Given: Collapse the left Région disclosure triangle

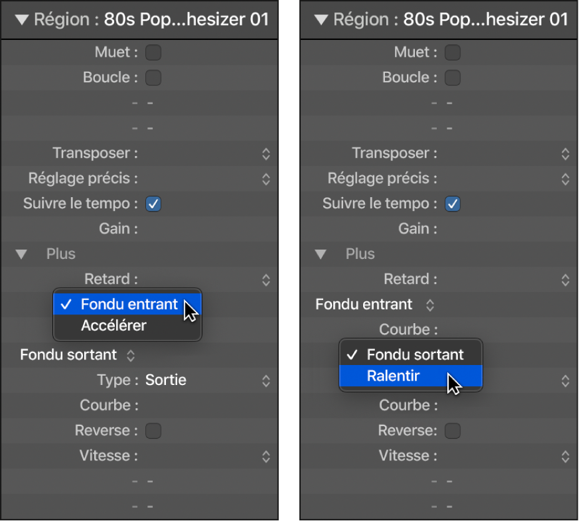Looking at the screenshot, I should click(x=22, y=19).
